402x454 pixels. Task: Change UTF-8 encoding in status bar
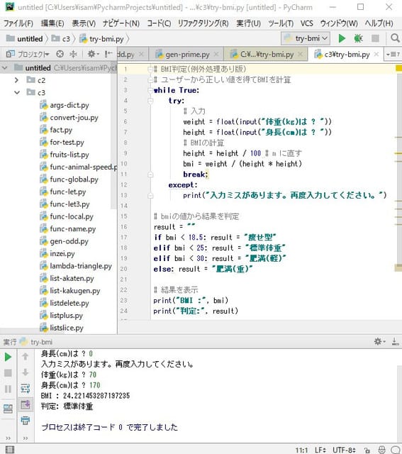[x=344, y=450]
